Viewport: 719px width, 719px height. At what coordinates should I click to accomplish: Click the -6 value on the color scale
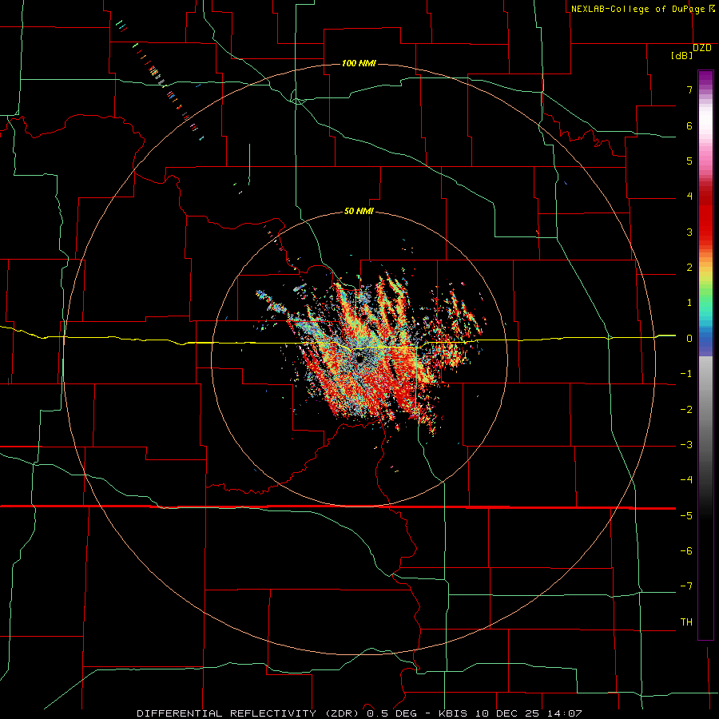tap(686, 550)
